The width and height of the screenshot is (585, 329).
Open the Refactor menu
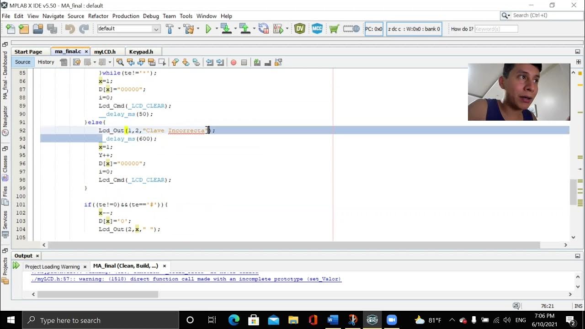pyautogui.click(x=98, y=16)
